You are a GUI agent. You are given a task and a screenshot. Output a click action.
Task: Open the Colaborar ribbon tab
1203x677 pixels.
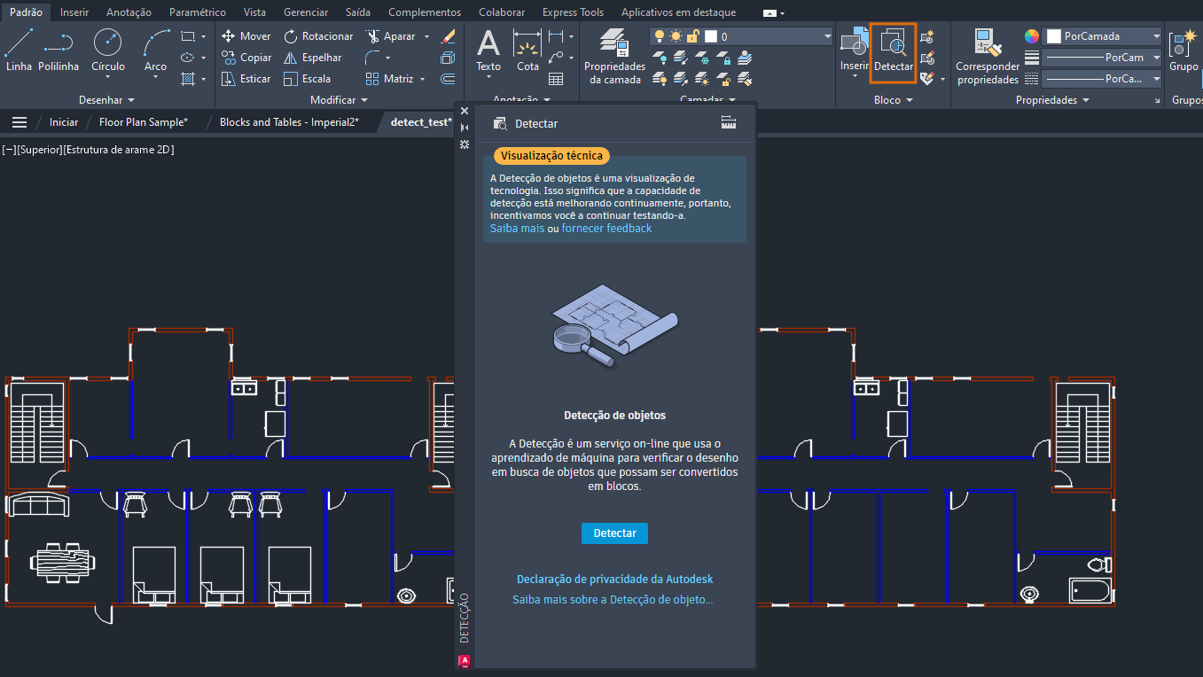(502, 12)
